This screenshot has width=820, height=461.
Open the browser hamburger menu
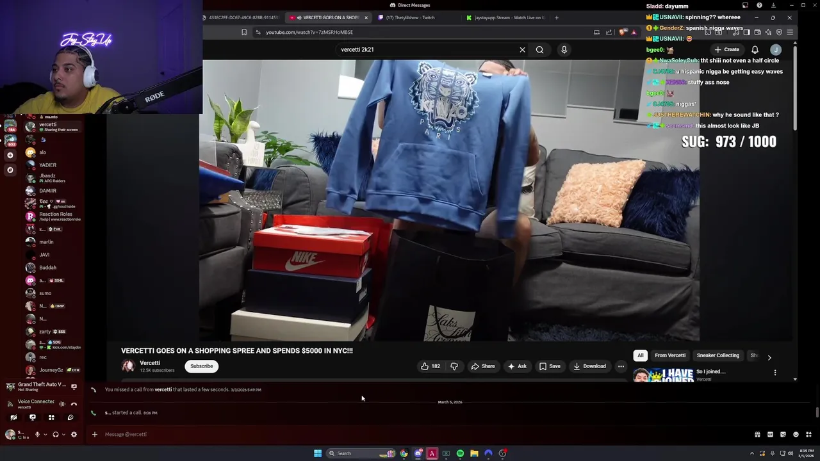click(x=790, y=32)
